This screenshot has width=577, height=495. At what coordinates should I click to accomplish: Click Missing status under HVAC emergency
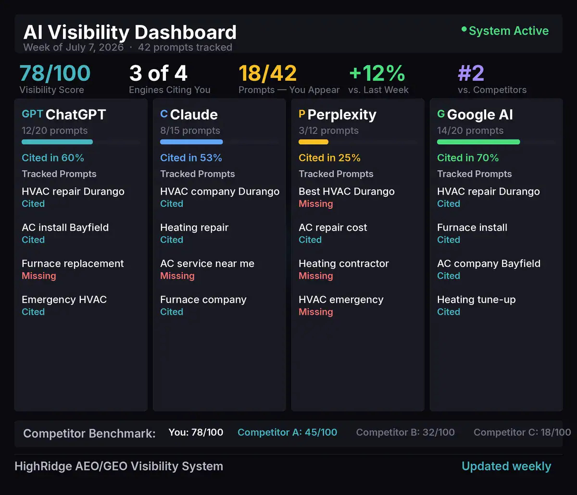click(316, 312)
